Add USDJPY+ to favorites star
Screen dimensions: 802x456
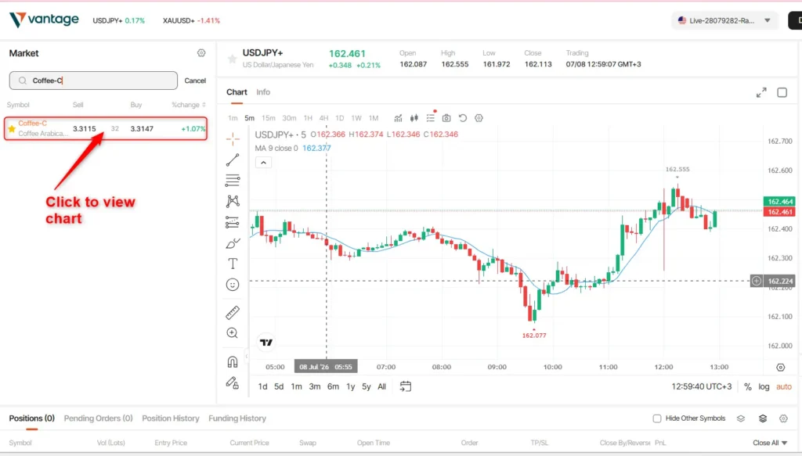232,59
